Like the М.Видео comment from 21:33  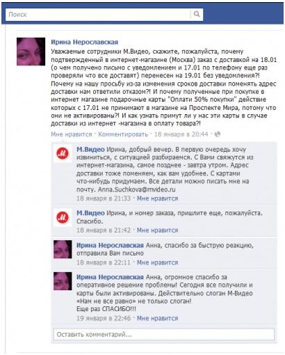pyautogui.click(x=158, y=198)
